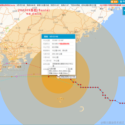The height and width of the screenshot is (125, 125).
Task: Click the 等级:超强台风 label
Action: coord(34,14)
